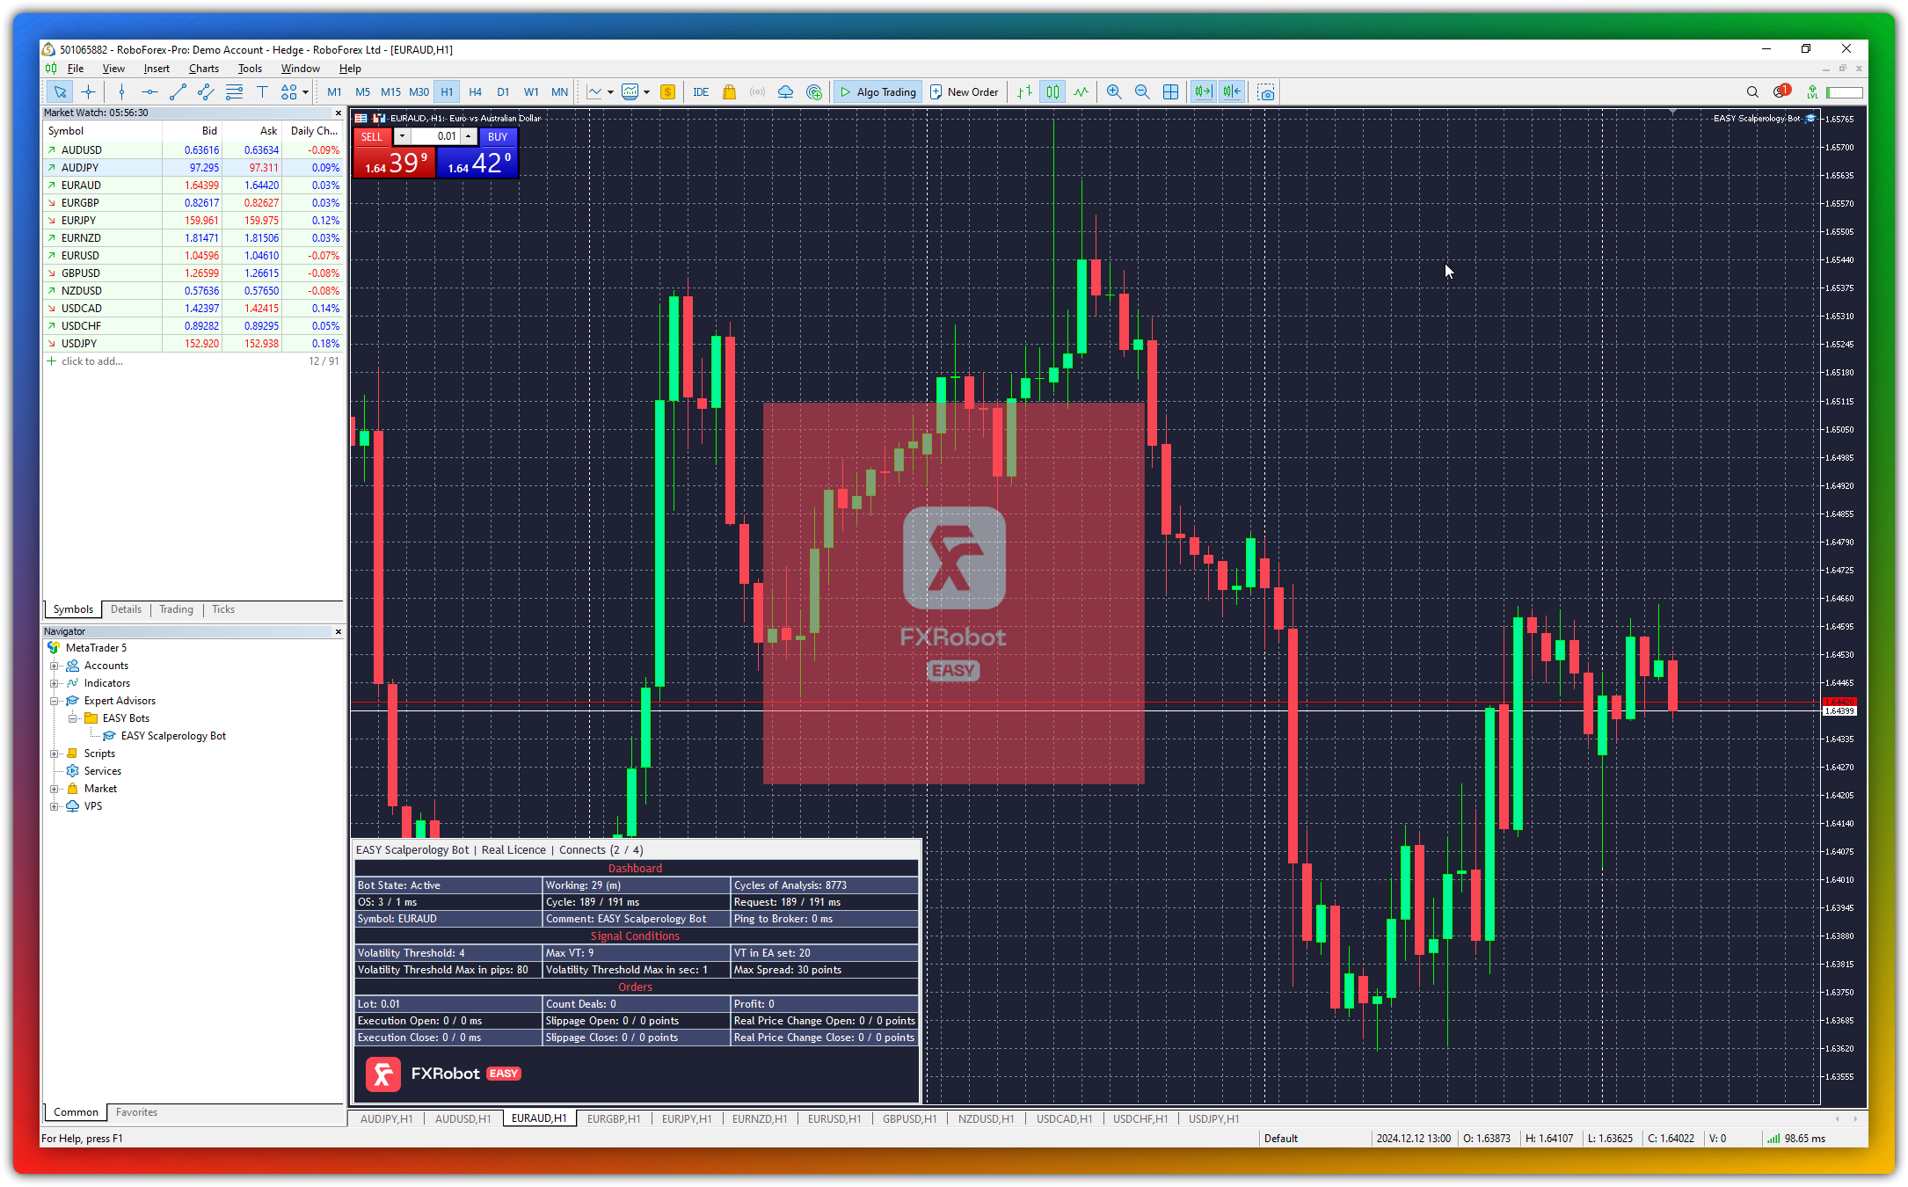
Task: Switch to Details tab in Market Watch
Action: point(126,609)
